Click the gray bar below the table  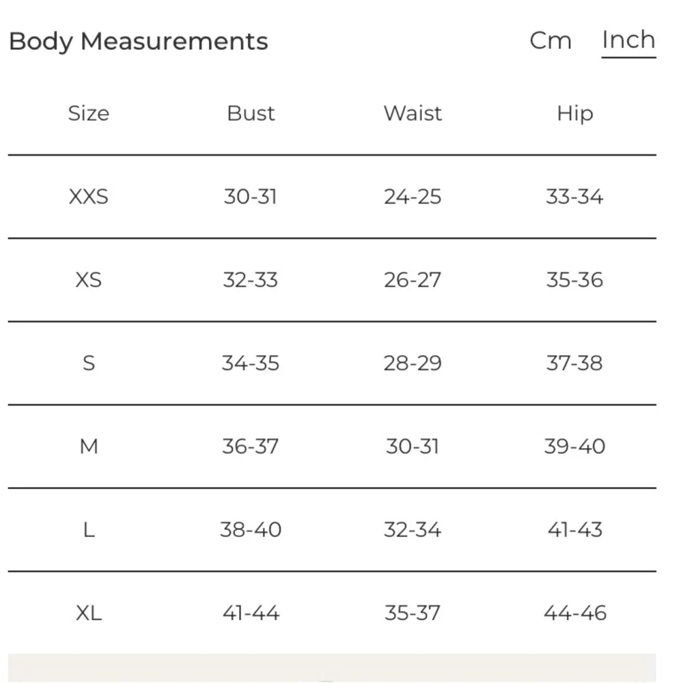coord(332,668)
